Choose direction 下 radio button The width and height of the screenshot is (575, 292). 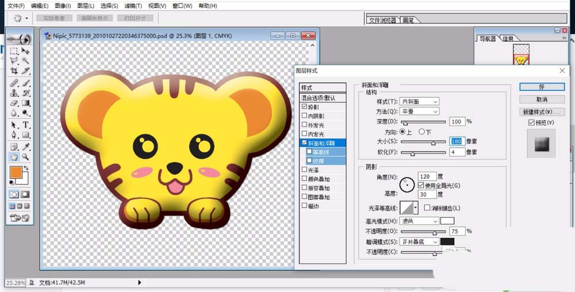click(421, 132)
